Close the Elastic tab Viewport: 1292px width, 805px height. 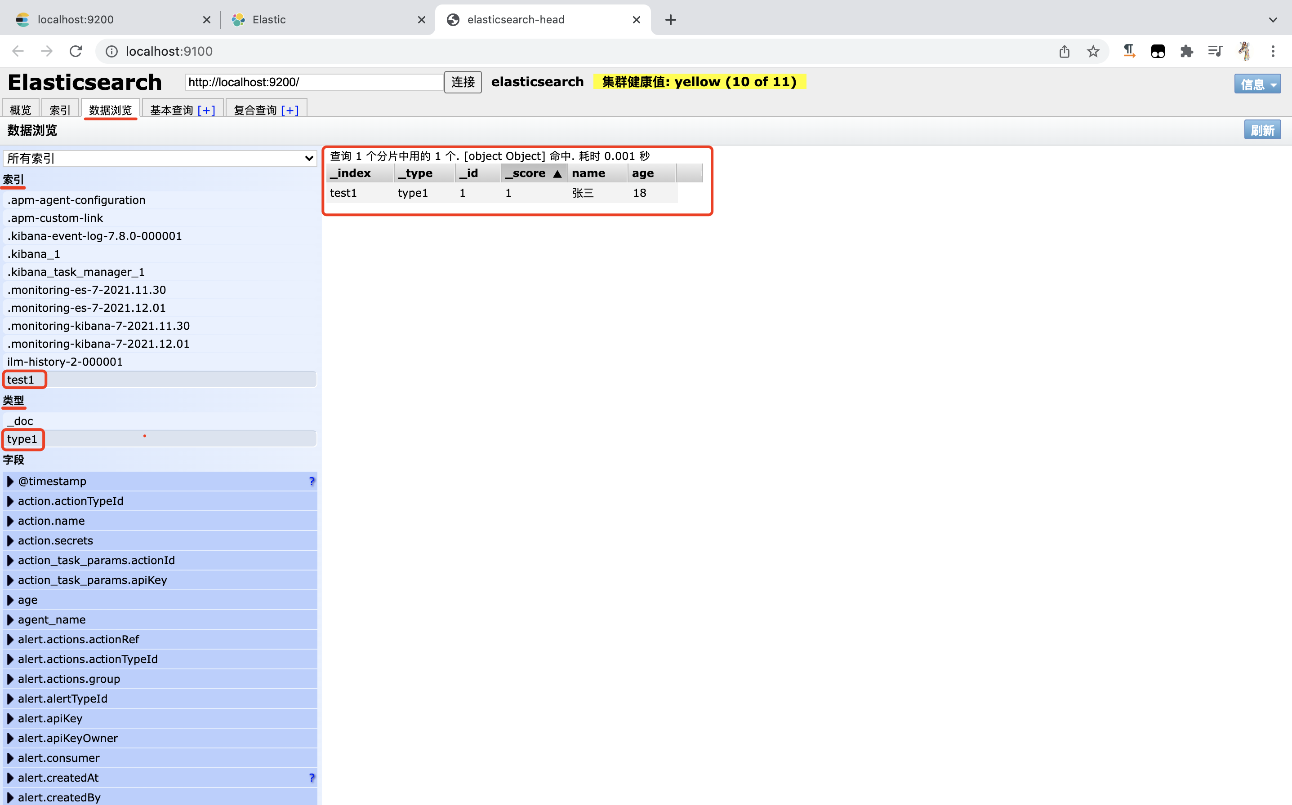tap(421, 20)
